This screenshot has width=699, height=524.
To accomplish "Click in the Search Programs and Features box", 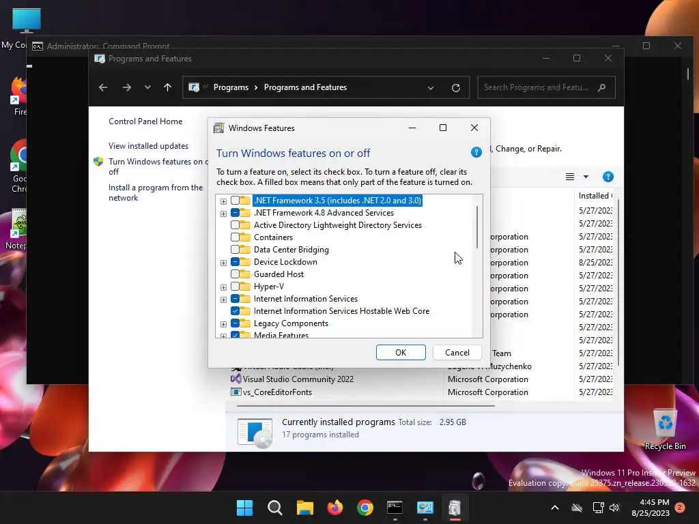I will click(547, 87).
